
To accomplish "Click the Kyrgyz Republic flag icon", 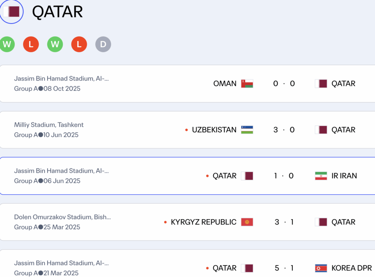I will [x=247, y=222].
